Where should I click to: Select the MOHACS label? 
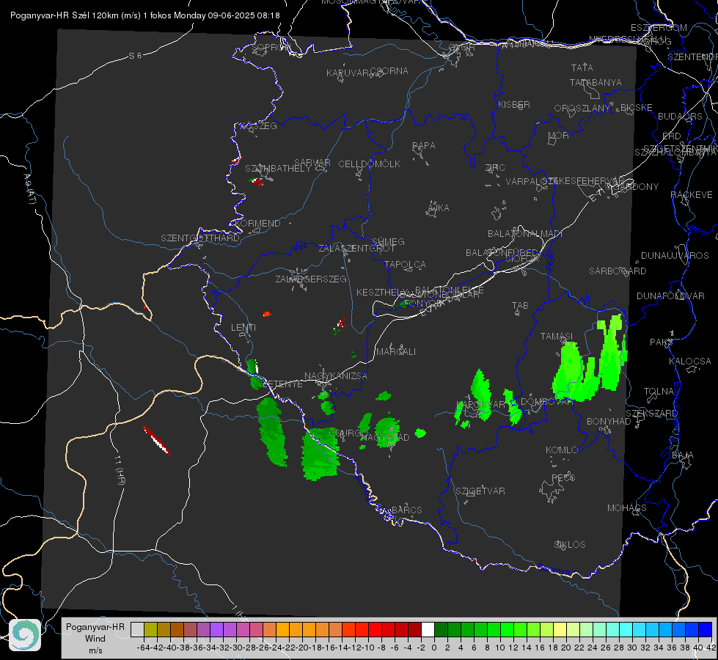pyautogui.click(x=627, y=508)
